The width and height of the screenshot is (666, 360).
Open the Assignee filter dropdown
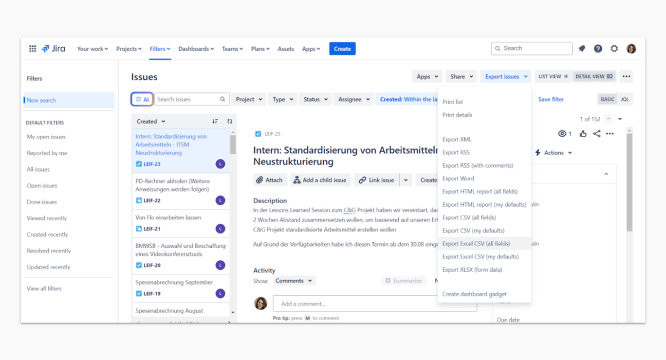(x=354, y=99)
